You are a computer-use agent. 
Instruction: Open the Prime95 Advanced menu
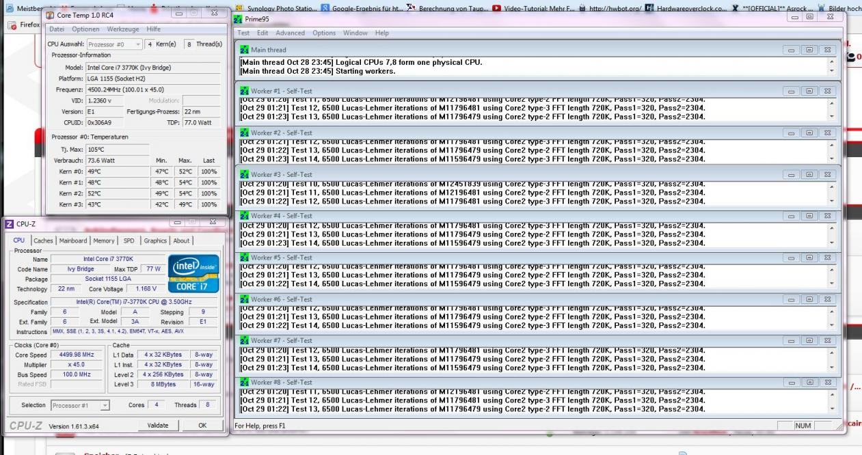click(x=291, y=33)
